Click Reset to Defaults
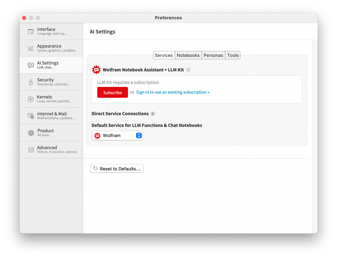 pos(117,168)
